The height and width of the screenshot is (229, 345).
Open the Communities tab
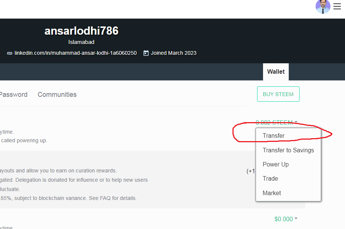pos(57,95)
